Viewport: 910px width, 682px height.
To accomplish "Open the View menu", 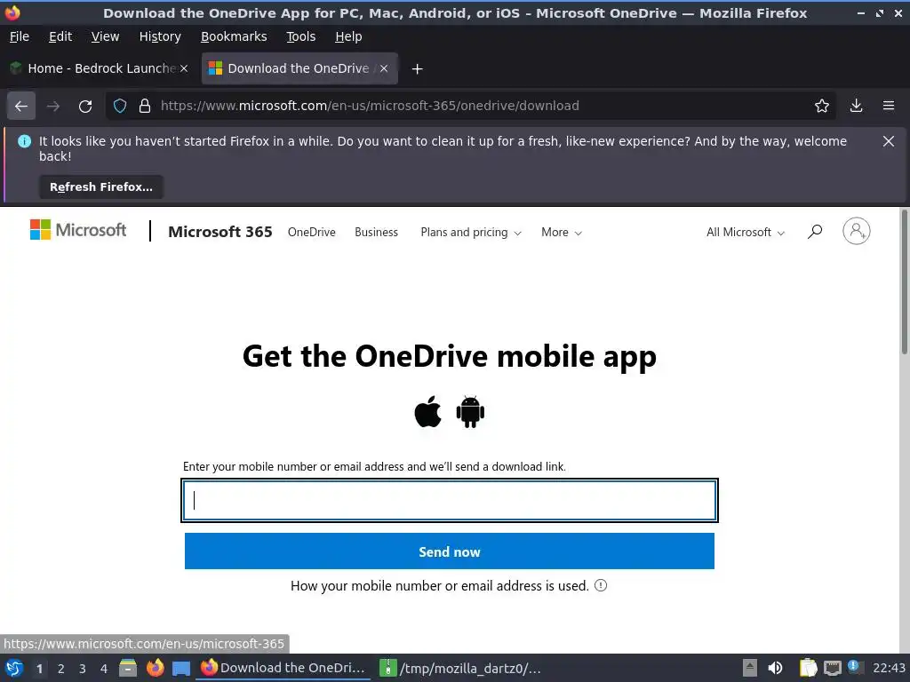I will [105, 36].
